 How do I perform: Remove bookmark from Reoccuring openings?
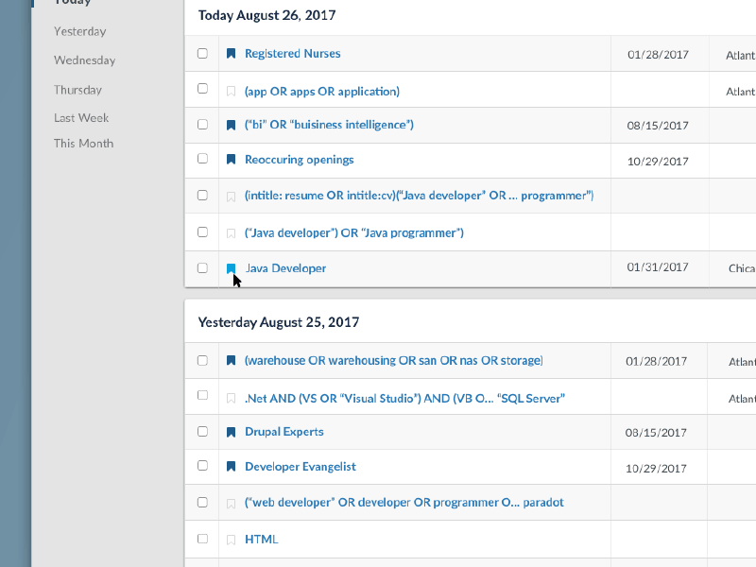tap(231, 160)
